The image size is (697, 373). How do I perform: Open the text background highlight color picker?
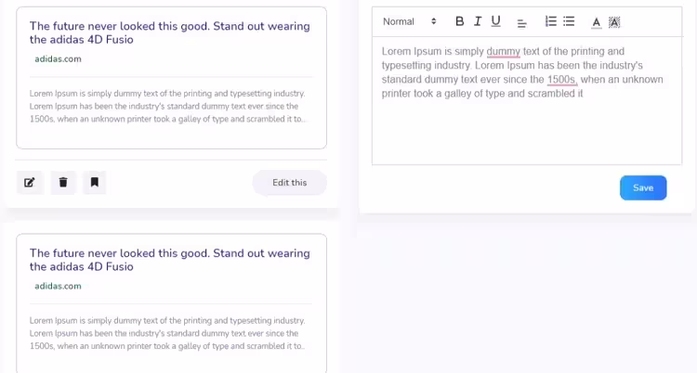coord(613,21)
